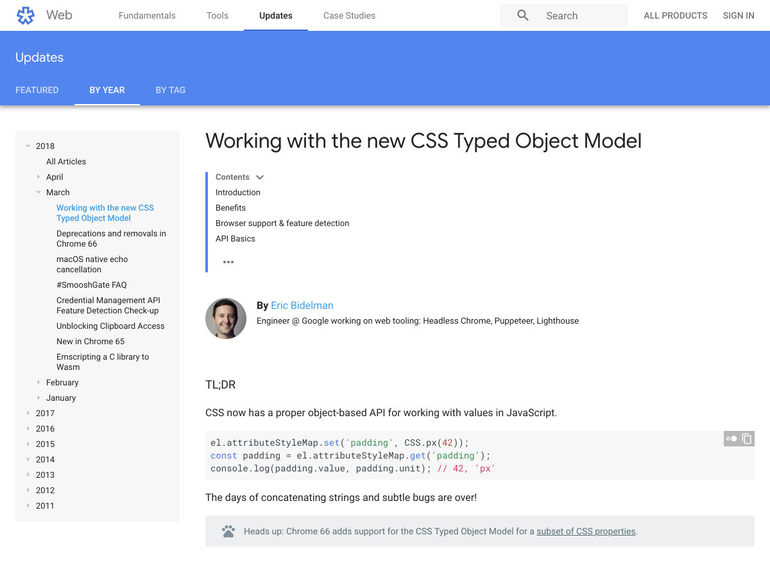770x578 pixels.
Task: Click ALL PRODUCTS button
Action: [676, 15]
